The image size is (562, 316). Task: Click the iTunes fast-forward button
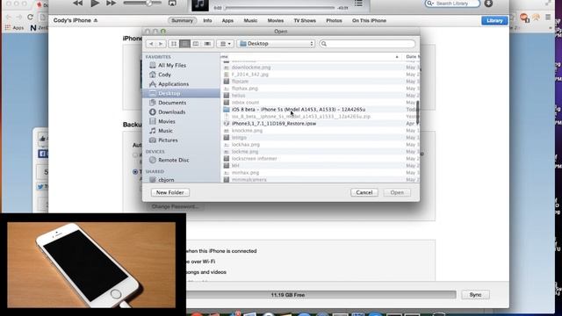pos(112,4)
